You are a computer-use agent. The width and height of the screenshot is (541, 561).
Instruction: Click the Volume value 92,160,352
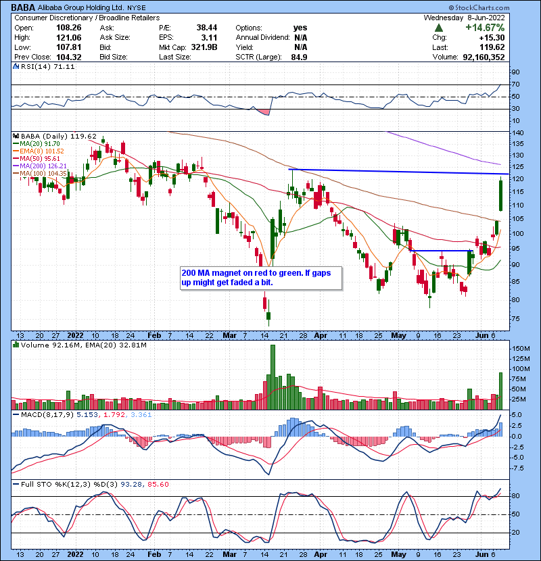pyautogui.click(x=484, y=57)
